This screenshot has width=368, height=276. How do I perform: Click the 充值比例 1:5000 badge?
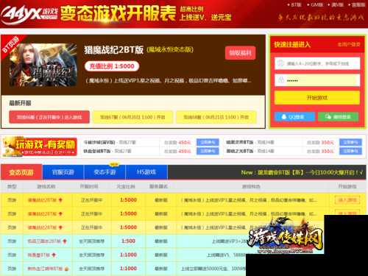[x=112, y=66]
